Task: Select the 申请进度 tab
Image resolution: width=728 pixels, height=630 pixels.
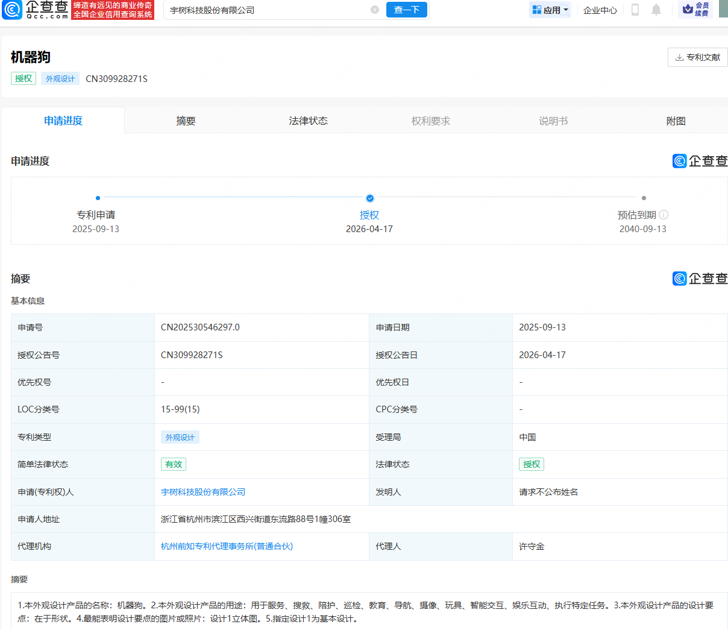Action: pos(63,121)
